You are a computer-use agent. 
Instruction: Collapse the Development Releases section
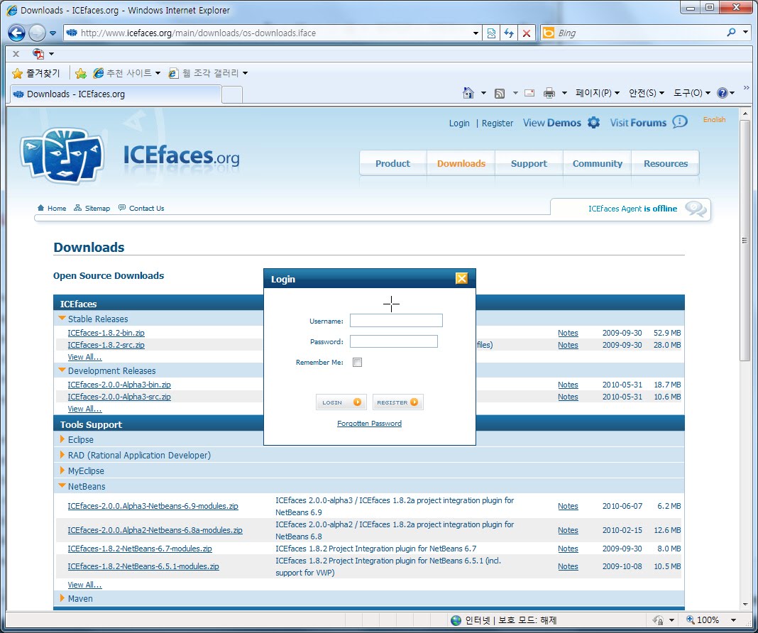[62, 370]
